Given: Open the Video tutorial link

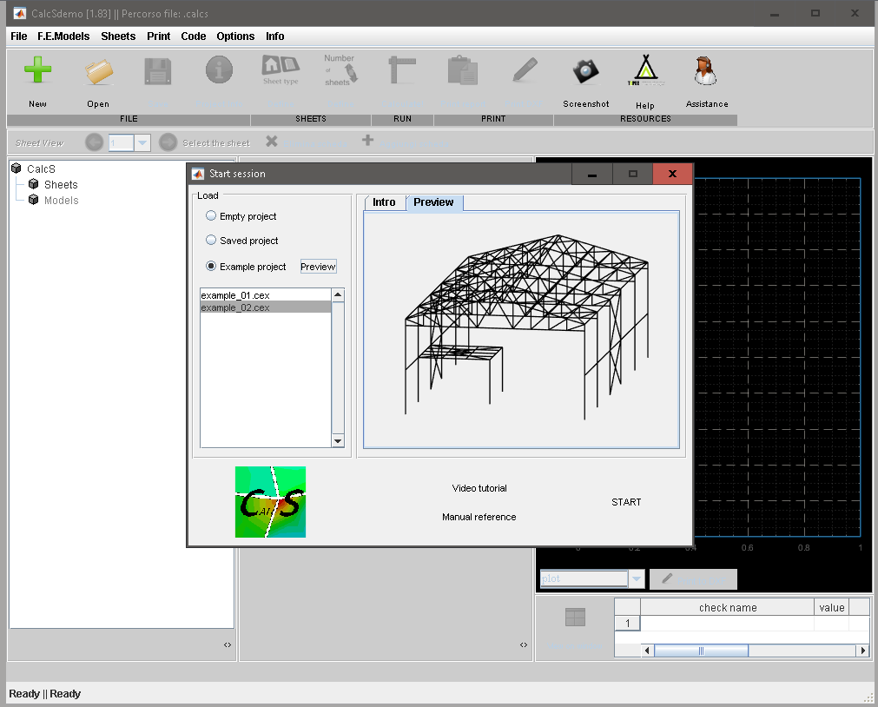Looking at the screenshot, I should coord(479,488).
